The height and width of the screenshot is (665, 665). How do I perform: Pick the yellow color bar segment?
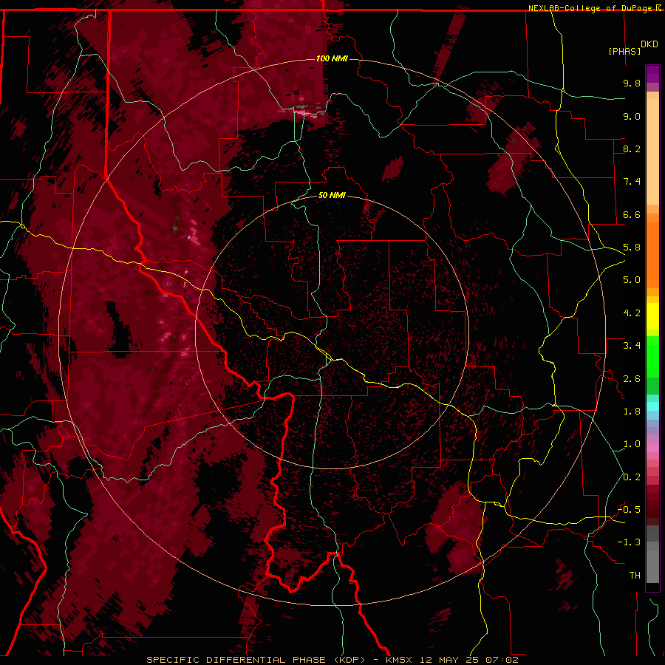pyautogui.click(x=652, y=316)
